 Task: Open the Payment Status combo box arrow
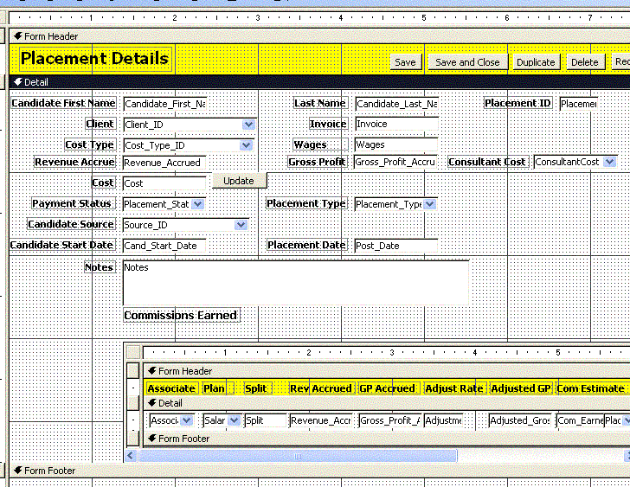click(x=197, y=204)
